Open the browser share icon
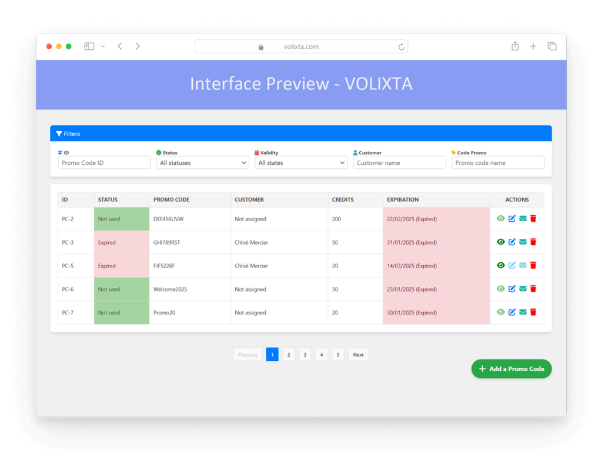The image size is (602, 450). [515, 46]
